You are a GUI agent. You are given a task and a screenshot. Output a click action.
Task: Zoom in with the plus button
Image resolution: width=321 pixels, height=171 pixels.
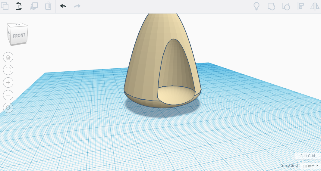pyautogui.click(x=8, y=82)
